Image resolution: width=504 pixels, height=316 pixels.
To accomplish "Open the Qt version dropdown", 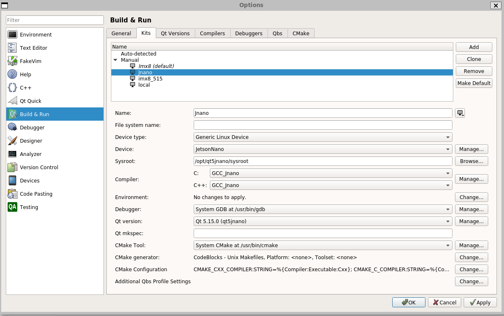I will tap(323, 221).
